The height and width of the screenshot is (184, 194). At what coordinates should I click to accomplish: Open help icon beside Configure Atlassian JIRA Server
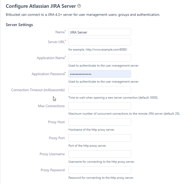pyautogui.click(x=79, y=6)
